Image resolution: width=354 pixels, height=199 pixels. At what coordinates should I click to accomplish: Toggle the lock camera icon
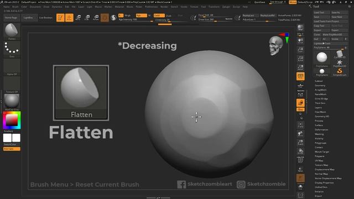tap(300, 103)
